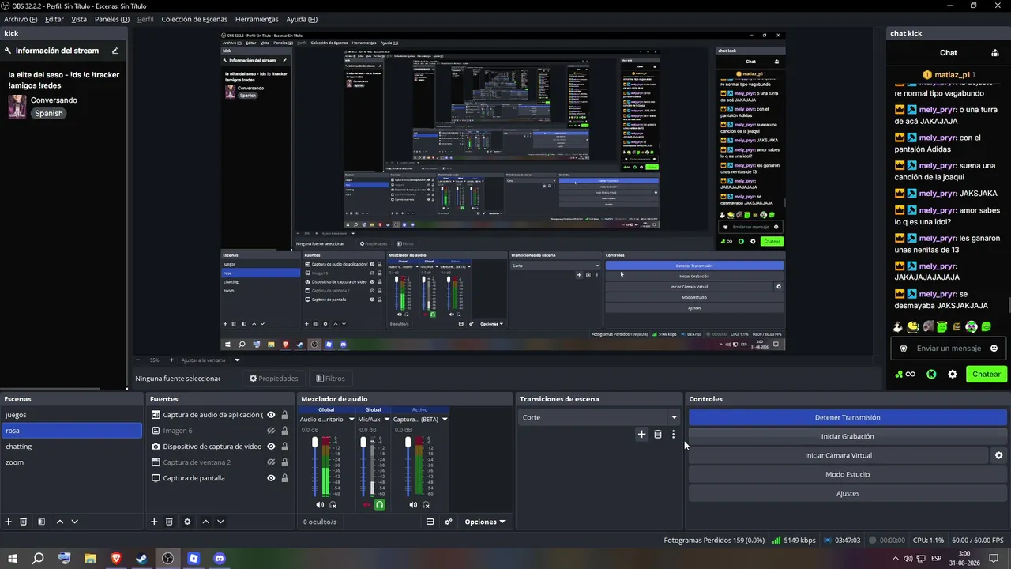
Task: Add a new source in Fuentes panel
Action: (x=154, y=522)
